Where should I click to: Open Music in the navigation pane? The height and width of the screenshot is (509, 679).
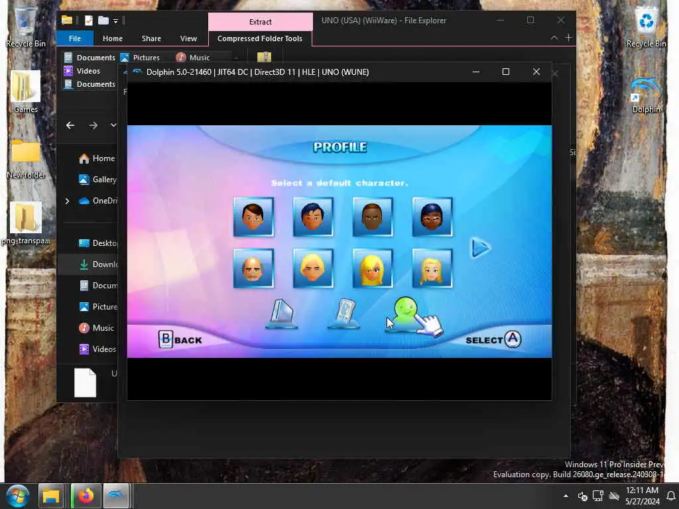tap(97, 328)
